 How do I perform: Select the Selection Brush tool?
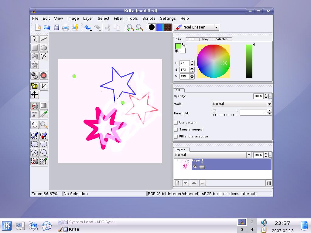click(x=35, y=136)
